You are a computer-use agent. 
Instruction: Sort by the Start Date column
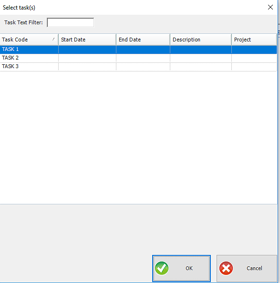[x=87, y=40]
